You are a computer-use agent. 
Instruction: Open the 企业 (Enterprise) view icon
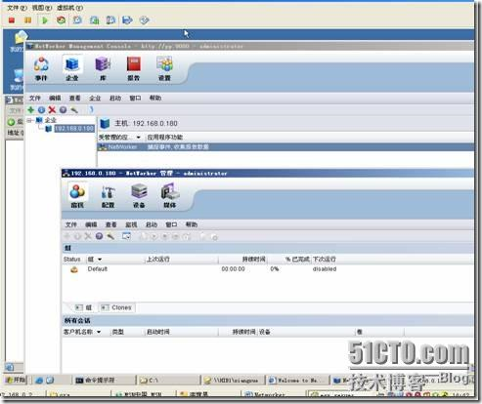pos(72,68)
